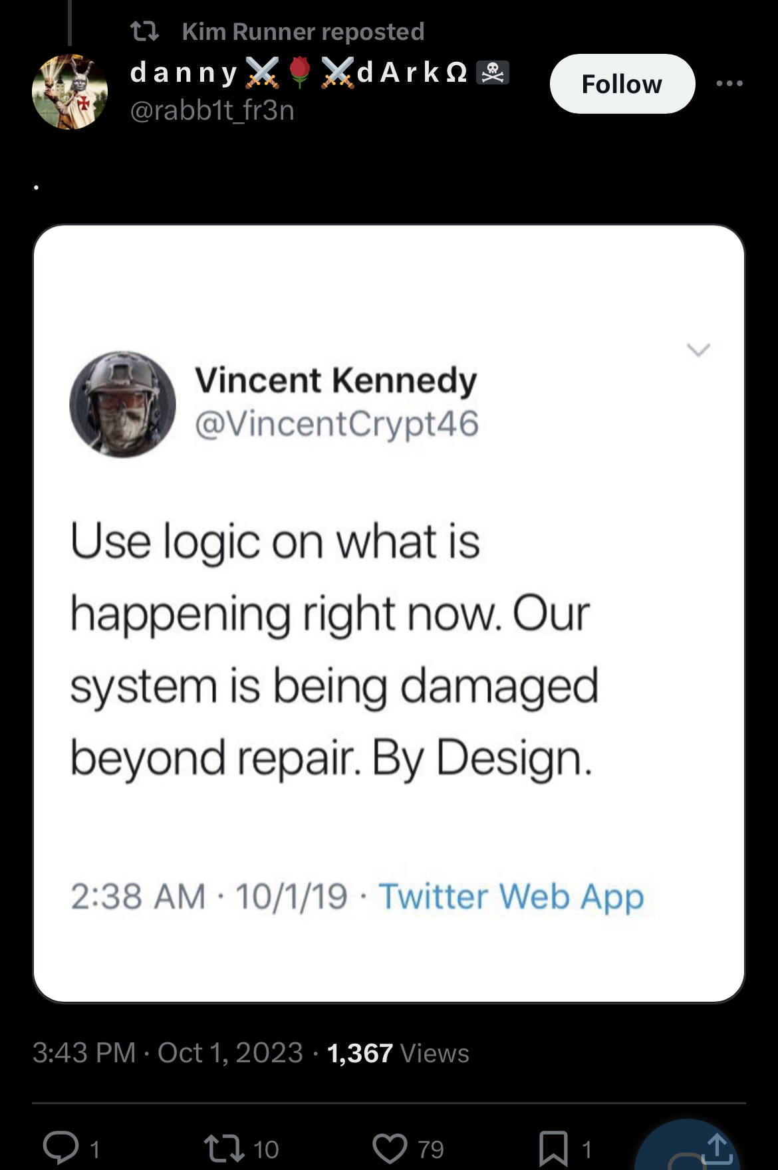Expand the chevron in the embedded tweet
The height and width of the screenshot is (1170, 778).
click(698, 350)
